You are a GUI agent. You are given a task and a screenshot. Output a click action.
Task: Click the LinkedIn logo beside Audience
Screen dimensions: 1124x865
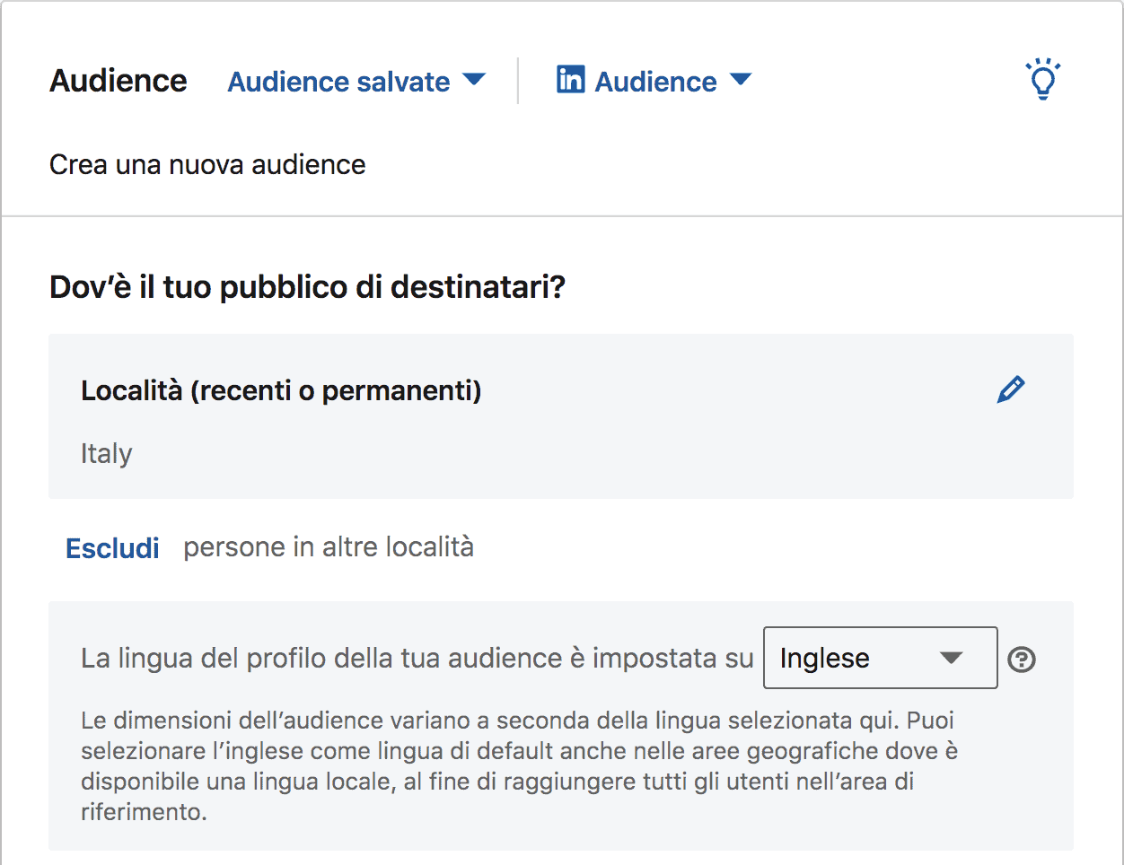(x=570, y=79)
